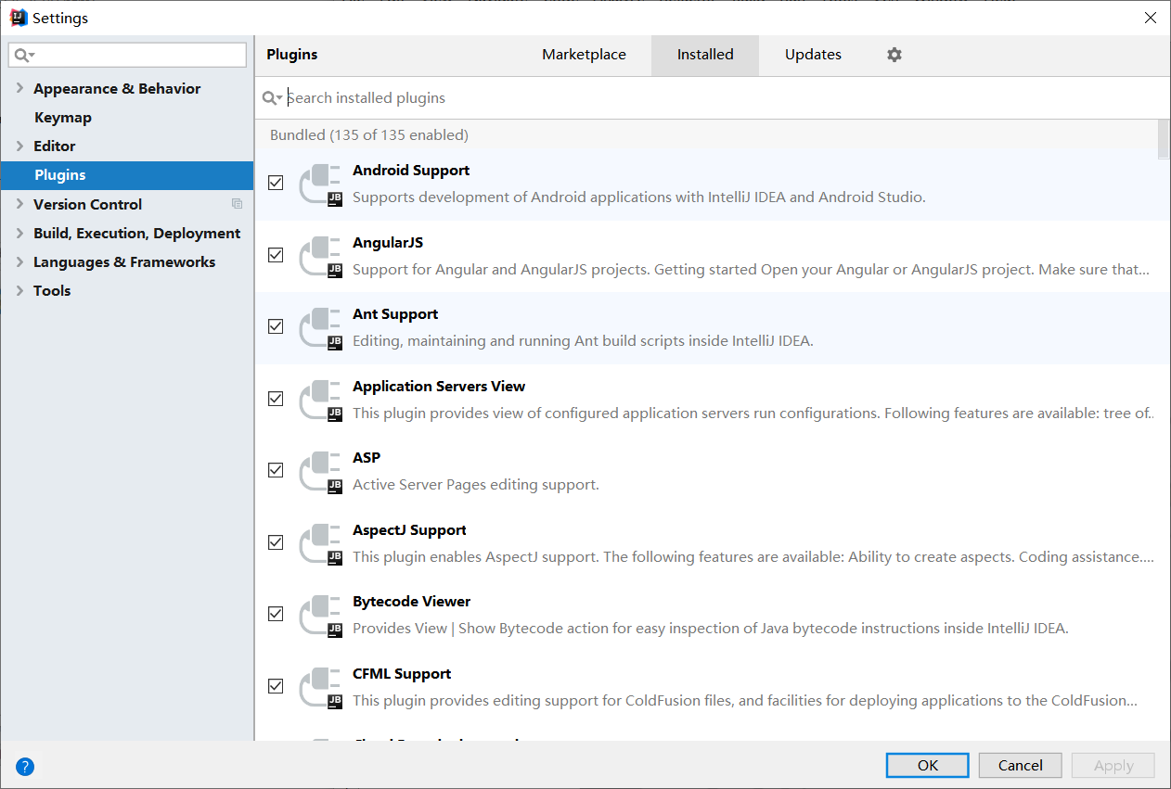Click the IntelliJ IDEA title bar icon
The image size is (1171, 789).
19,17
